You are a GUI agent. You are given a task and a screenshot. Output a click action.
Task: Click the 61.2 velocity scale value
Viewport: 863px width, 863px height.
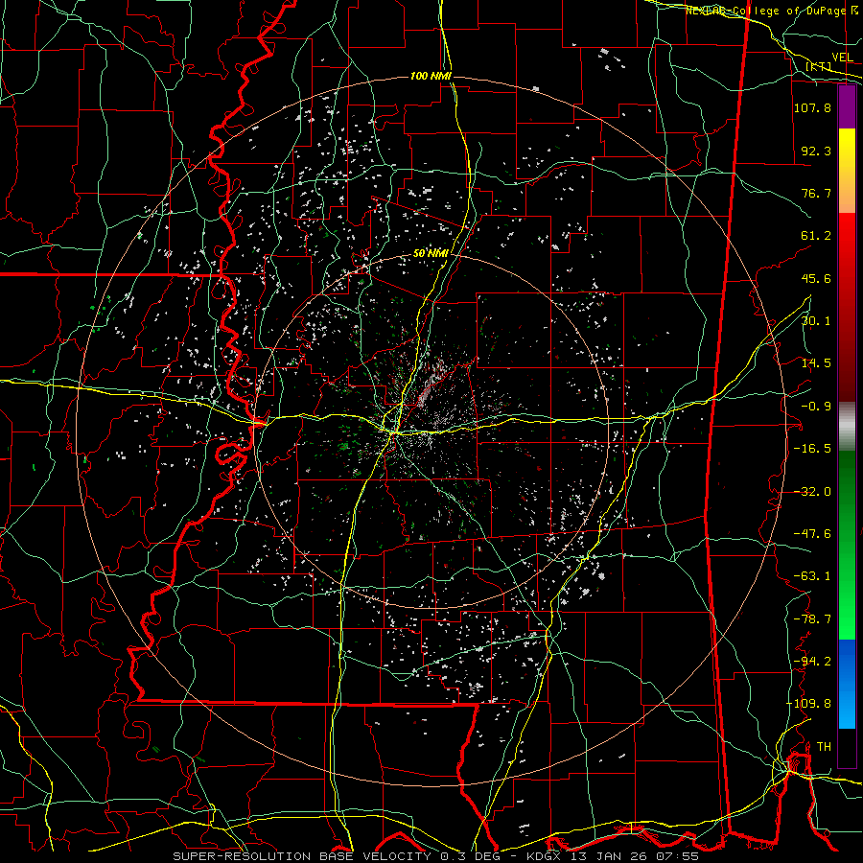coord(816,236)
